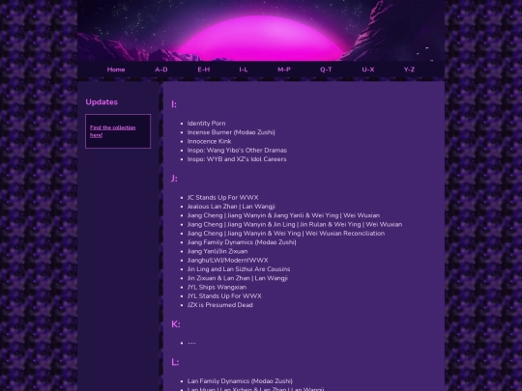Open the Q-T tag index
Image resolution: width=522 pixels, height=391 pixels.
coord(326,70)
